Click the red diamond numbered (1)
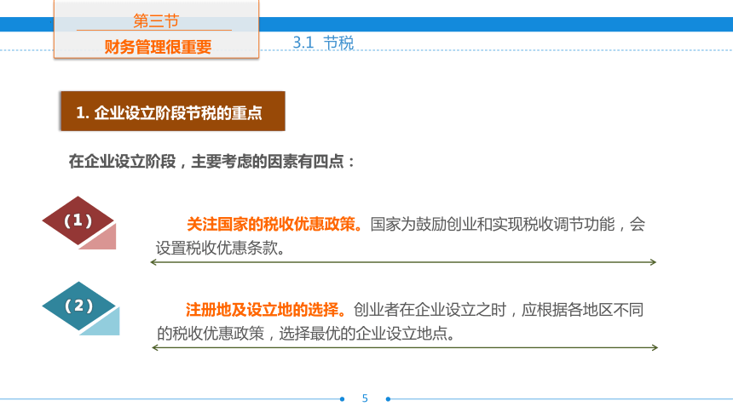This screenshot has height=412, width=733. pos(78,220)
